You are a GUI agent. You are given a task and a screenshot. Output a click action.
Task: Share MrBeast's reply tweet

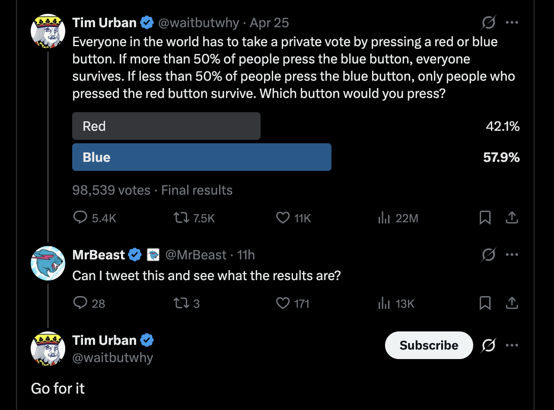click(x=512, y=303)
